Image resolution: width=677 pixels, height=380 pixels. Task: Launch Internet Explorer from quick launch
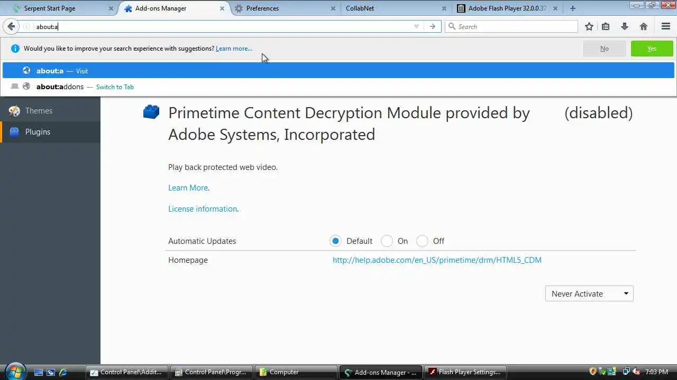(x=63, y=372)
